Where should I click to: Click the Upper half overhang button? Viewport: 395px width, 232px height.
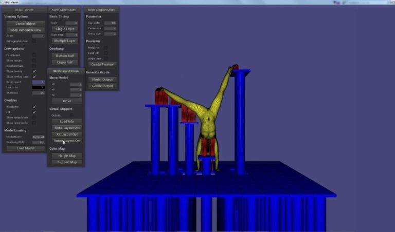(x=64, y=62)
